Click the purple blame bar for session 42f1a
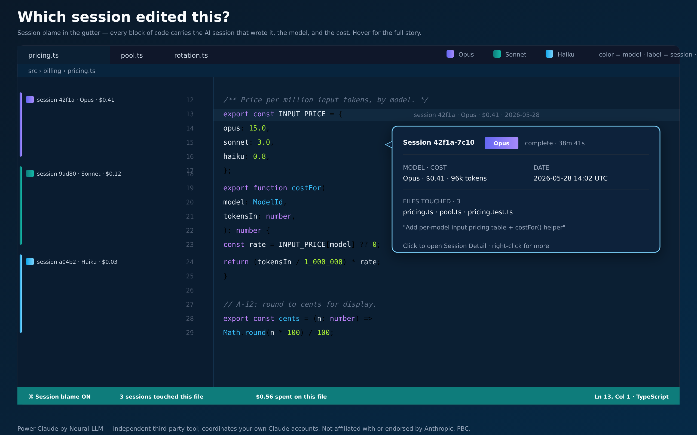Viewport: 697px width, 435px height. [21, 125]
